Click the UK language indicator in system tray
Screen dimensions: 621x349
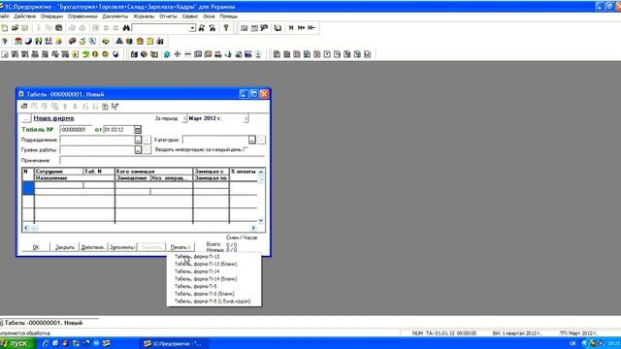572,343
